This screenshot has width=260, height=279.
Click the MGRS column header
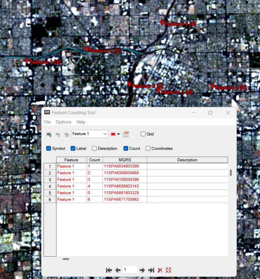(x=125, y=160)
